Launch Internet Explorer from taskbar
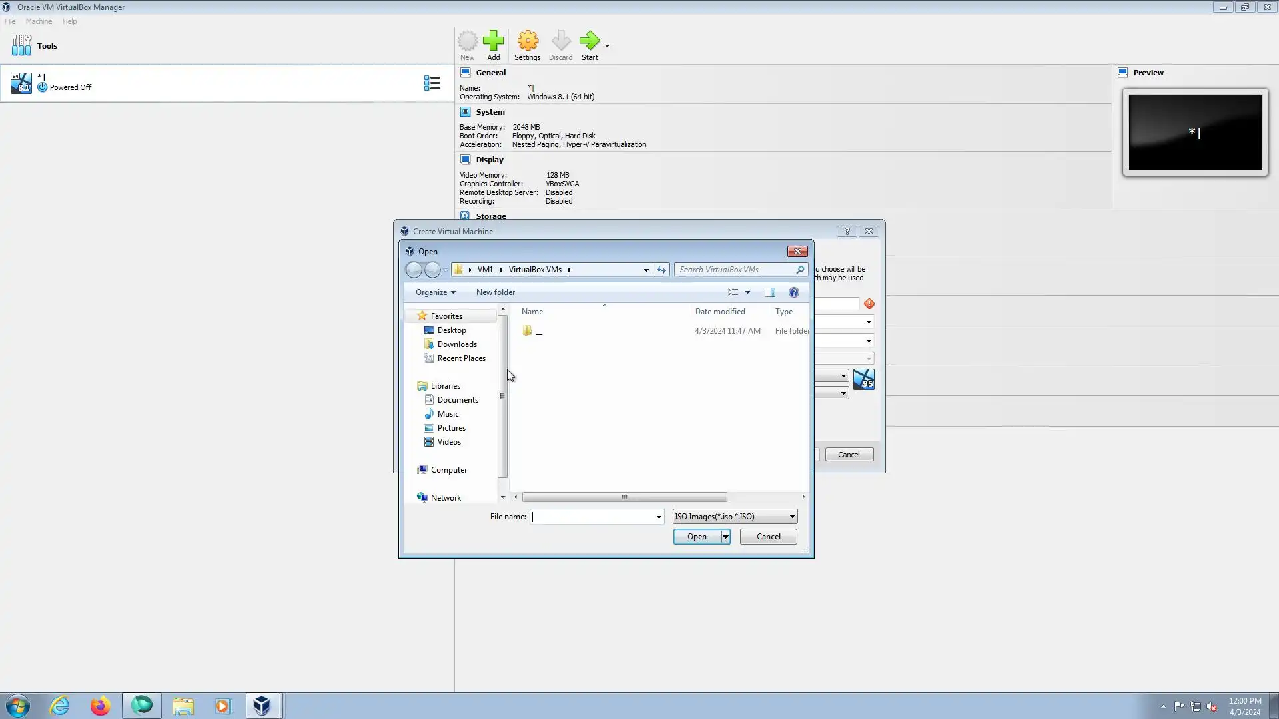1279x719 pixels. click(60, 706)
